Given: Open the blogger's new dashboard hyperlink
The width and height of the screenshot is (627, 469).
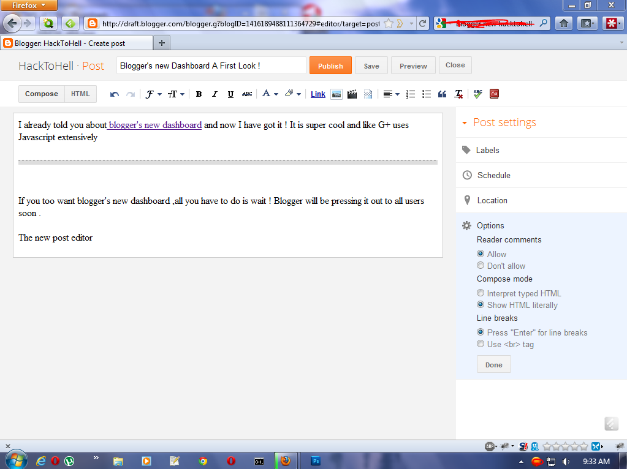Looking at the screenshot, I should (155, 125).
